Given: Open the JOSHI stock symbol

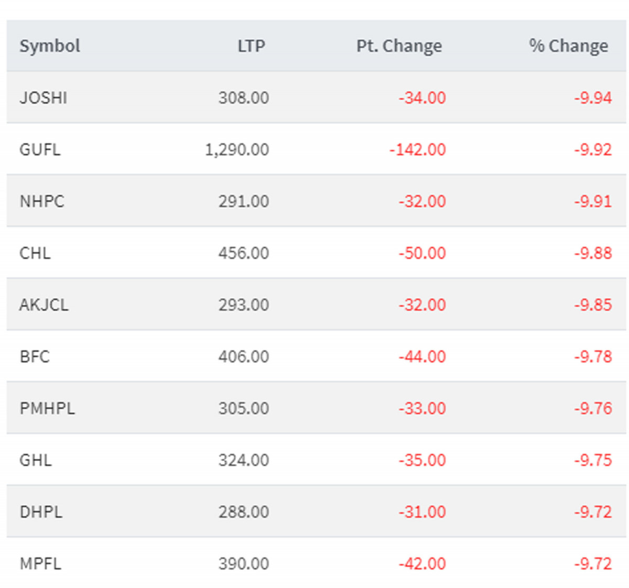Looking at the screenshot, I should point(44,98).
